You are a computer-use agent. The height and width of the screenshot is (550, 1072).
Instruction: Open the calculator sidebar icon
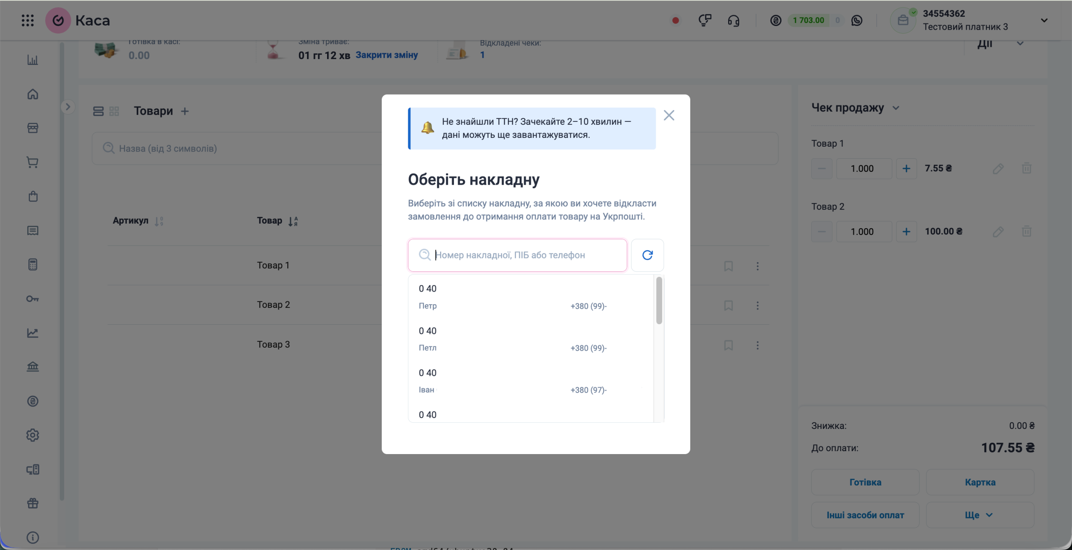[33, 265]
